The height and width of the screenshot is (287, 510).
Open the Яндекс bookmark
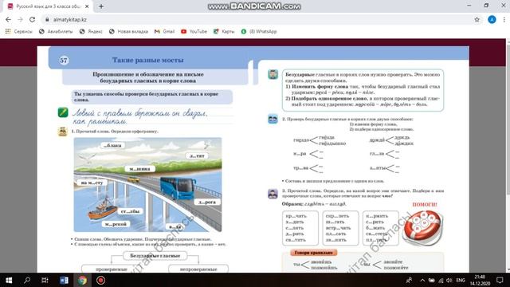point(91,32)
